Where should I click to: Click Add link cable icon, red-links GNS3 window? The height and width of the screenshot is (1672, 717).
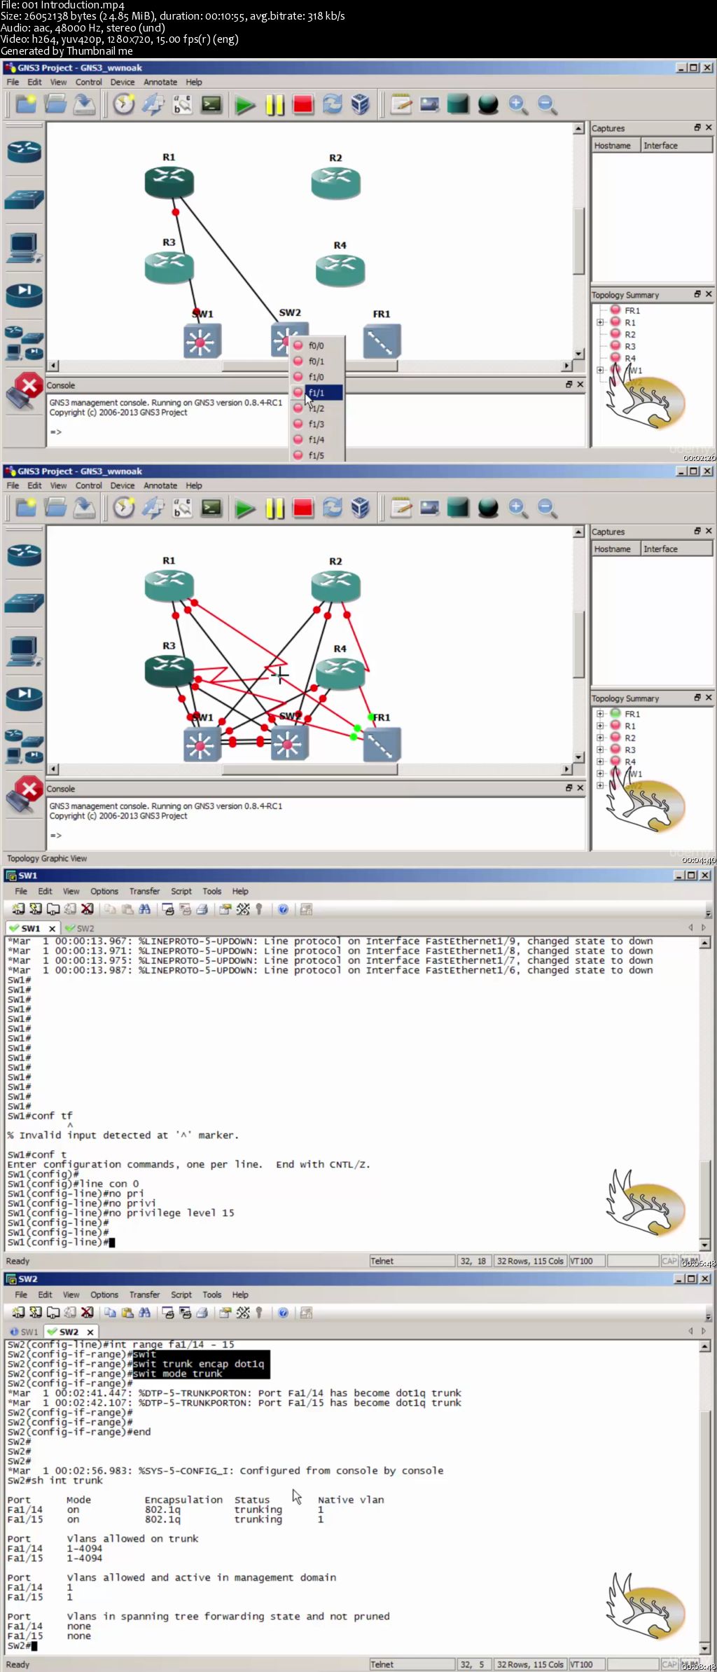point(24,795)
